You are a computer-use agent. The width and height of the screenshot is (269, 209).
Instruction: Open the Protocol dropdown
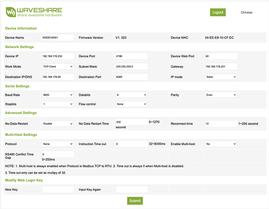(58, 144)
